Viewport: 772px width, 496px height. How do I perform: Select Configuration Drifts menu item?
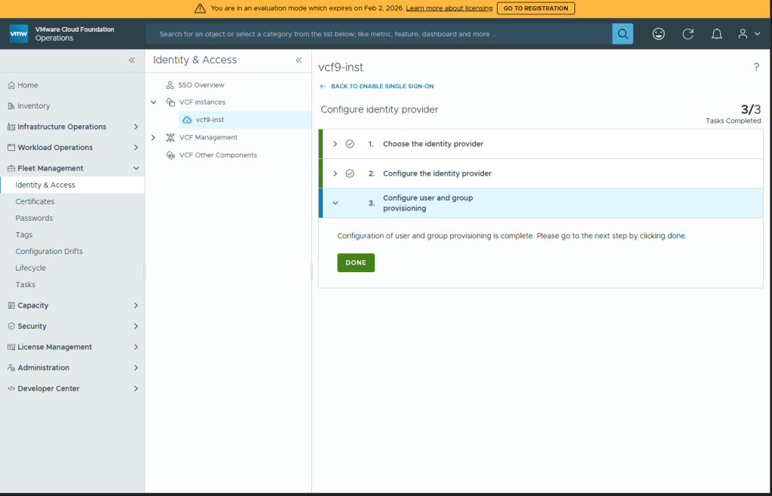(49, 251)
